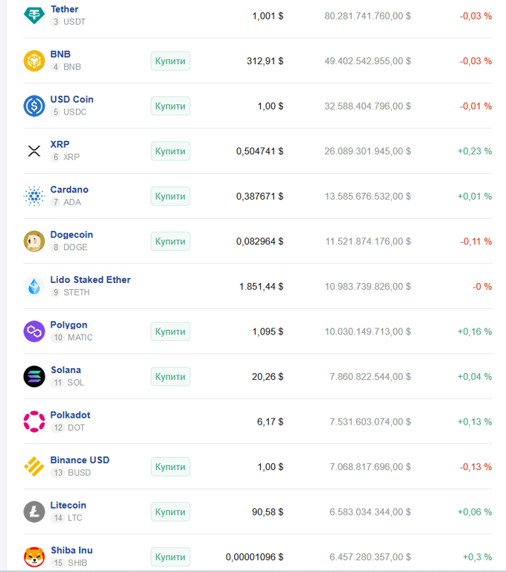
Task: Click the Solana logo icon
Action: tap(34, 376)
